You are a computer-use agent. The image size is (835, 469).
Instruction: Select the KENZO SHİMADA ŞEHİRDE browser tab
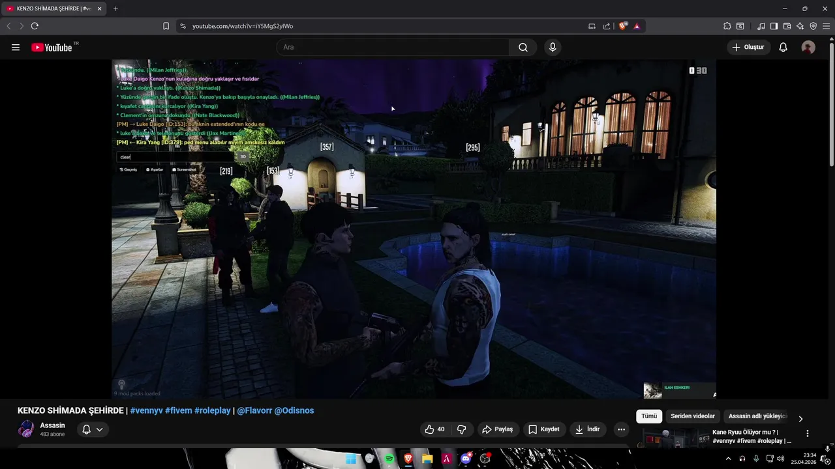point(53,8)
